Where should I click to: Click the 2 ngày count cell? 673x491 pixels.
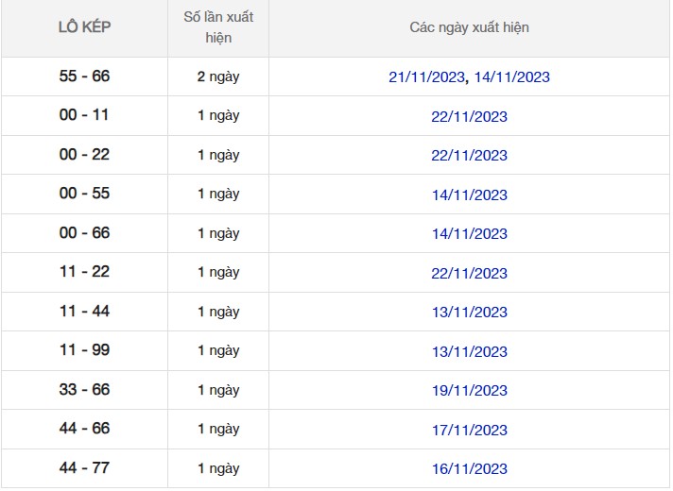[x=218, y=76]
